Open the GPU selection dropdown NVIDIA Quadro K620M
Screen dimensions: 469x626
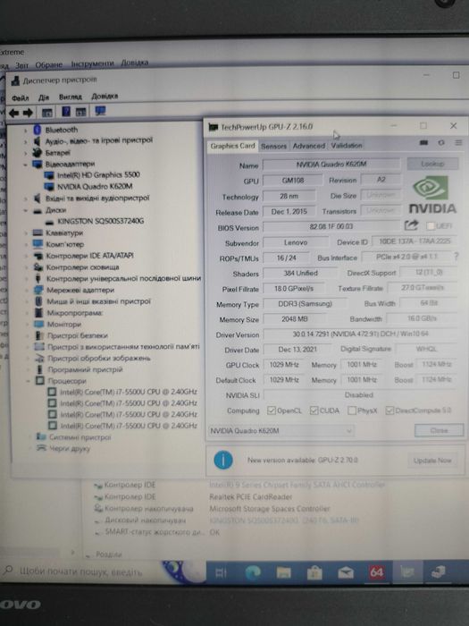281,431
